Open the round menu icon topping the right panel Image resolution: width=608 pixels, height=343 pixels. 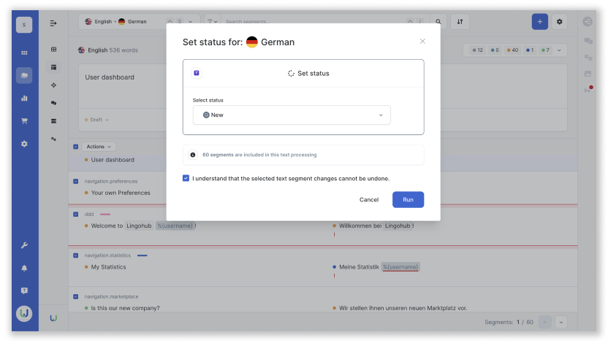pos(588,21)
